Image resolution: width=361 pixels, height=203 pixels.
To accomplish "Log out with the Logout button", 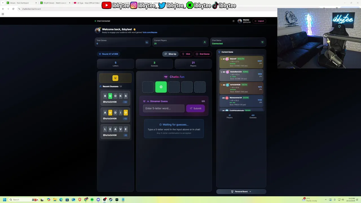I will pyautogui.click(x=259, y=21).
